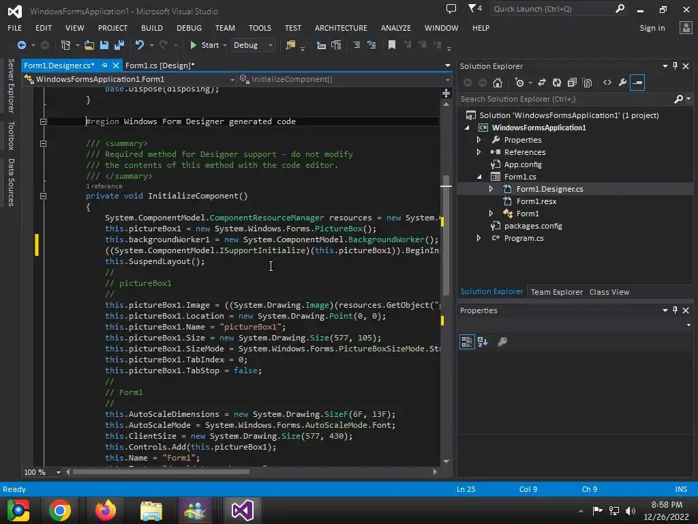Click the editor horizontal scrollbar thumb
The height and width of the screenshot is (524, 698).
coord(161,472)
